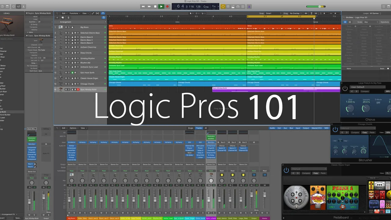The image size is (391, 220).
Task: Click the Rate knob in Chorus plugin
Action: pyautogui.click(x=350, y=108)
